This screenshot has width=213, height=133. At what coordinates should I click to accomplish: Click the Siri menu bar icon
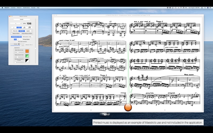click(208, 8)
